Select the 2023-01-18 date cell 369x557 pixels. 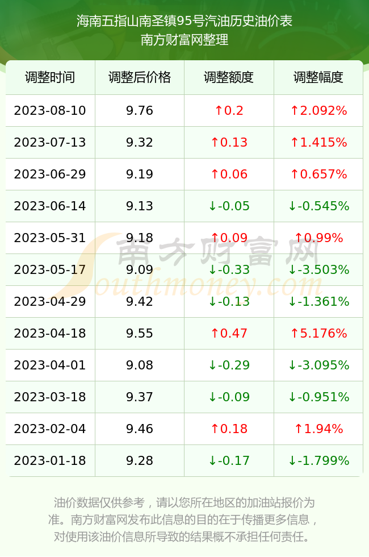50,460
